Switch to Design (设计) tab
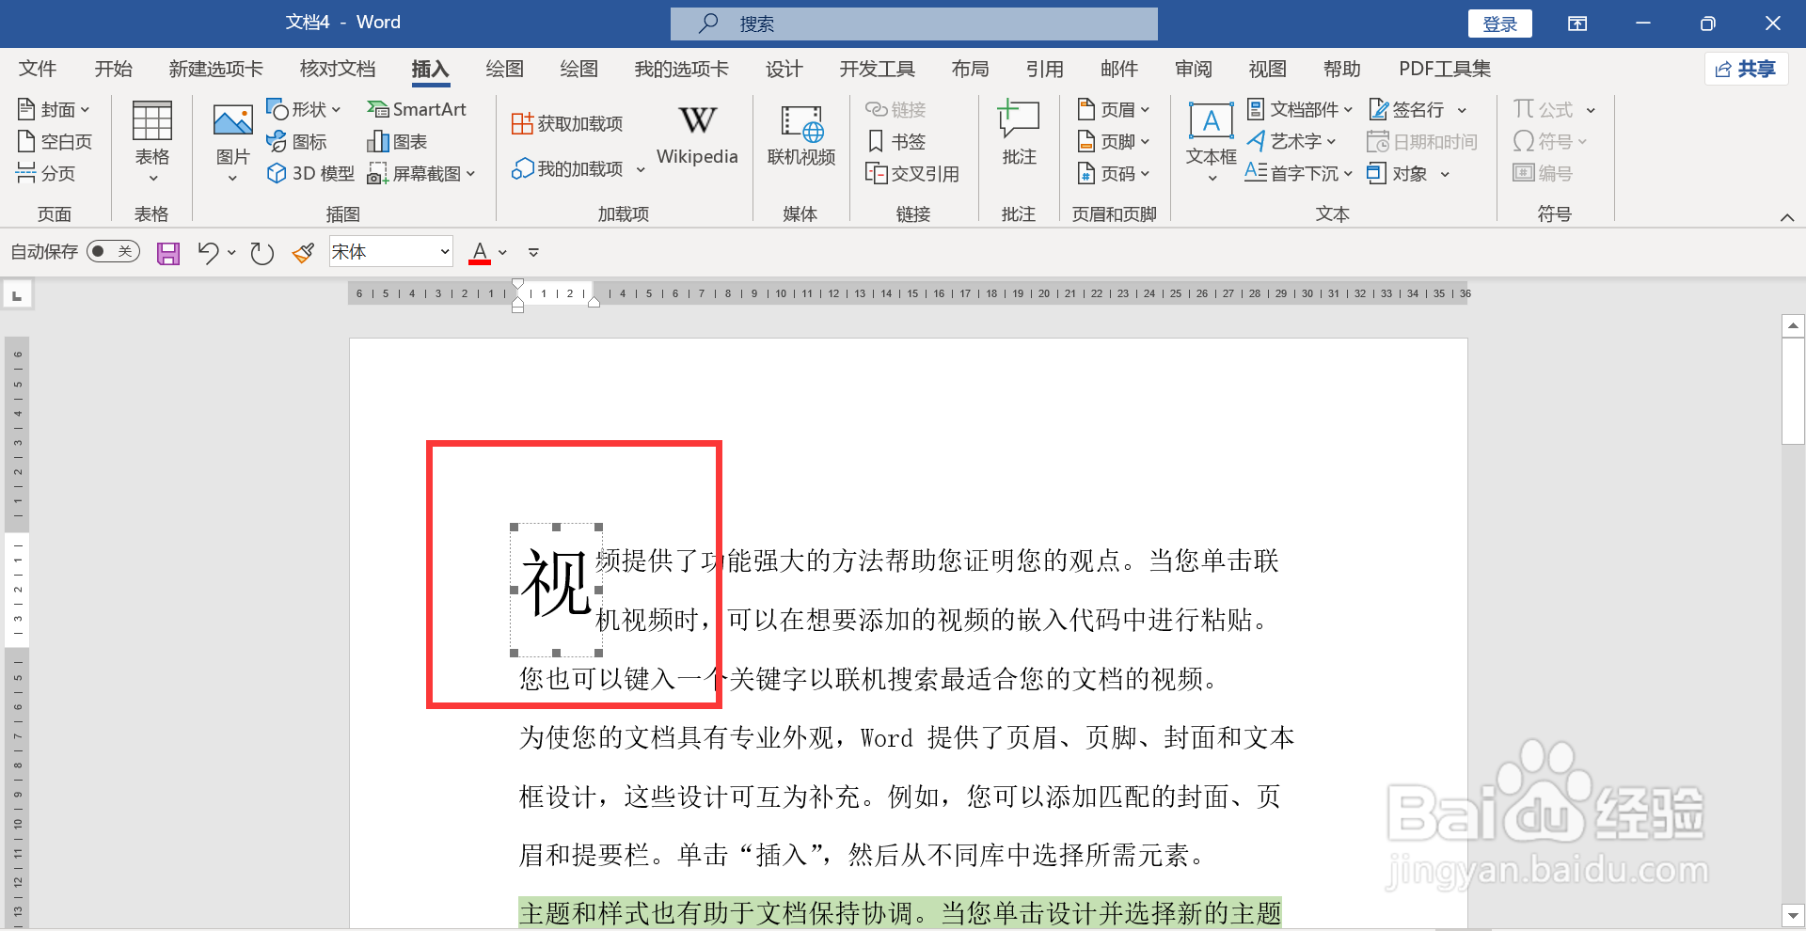Viewport: 1806px width, 931px height. tap(784, 70)
